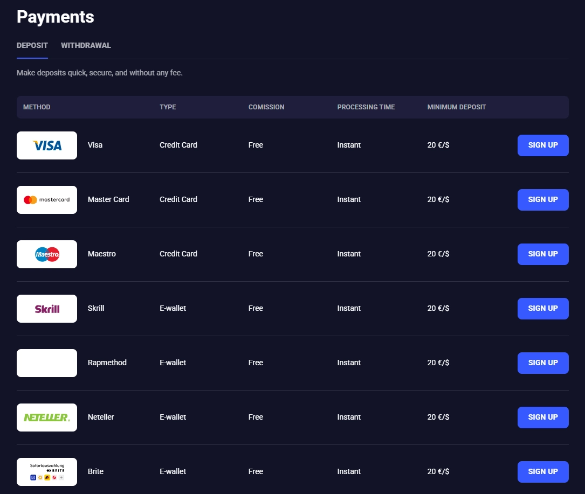Click Credit Card type in Visa row
Image resolution: width=585 pixels, height=494 pixels.
(178, 145)
